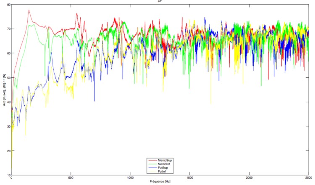Click the 1500 tick label on x-axis
The width and height of the screenshot is (315, 185).
coord(190,178)
